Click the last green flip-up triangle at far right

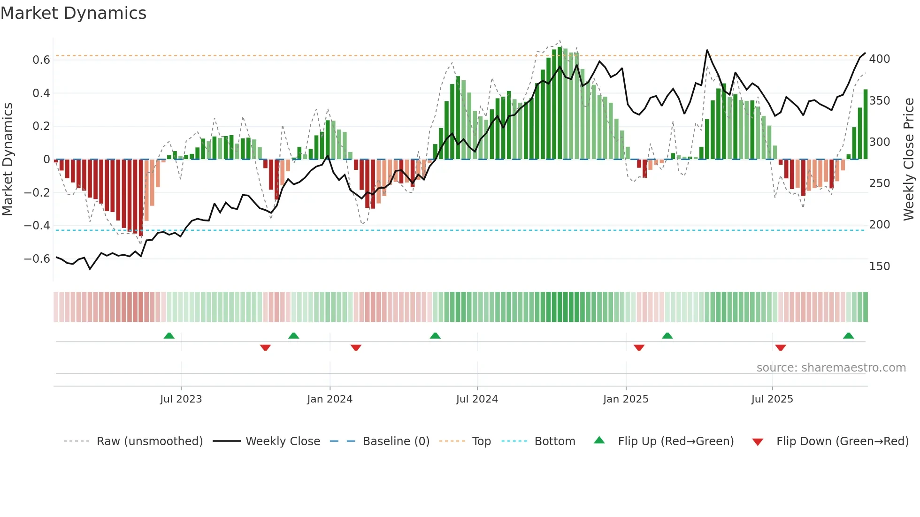click(848, 335)
